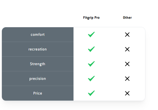The width and height of the screenshot is (158, 110).
Task: Click the green checkmark in the Price row
Action: [x=91, y=93]
